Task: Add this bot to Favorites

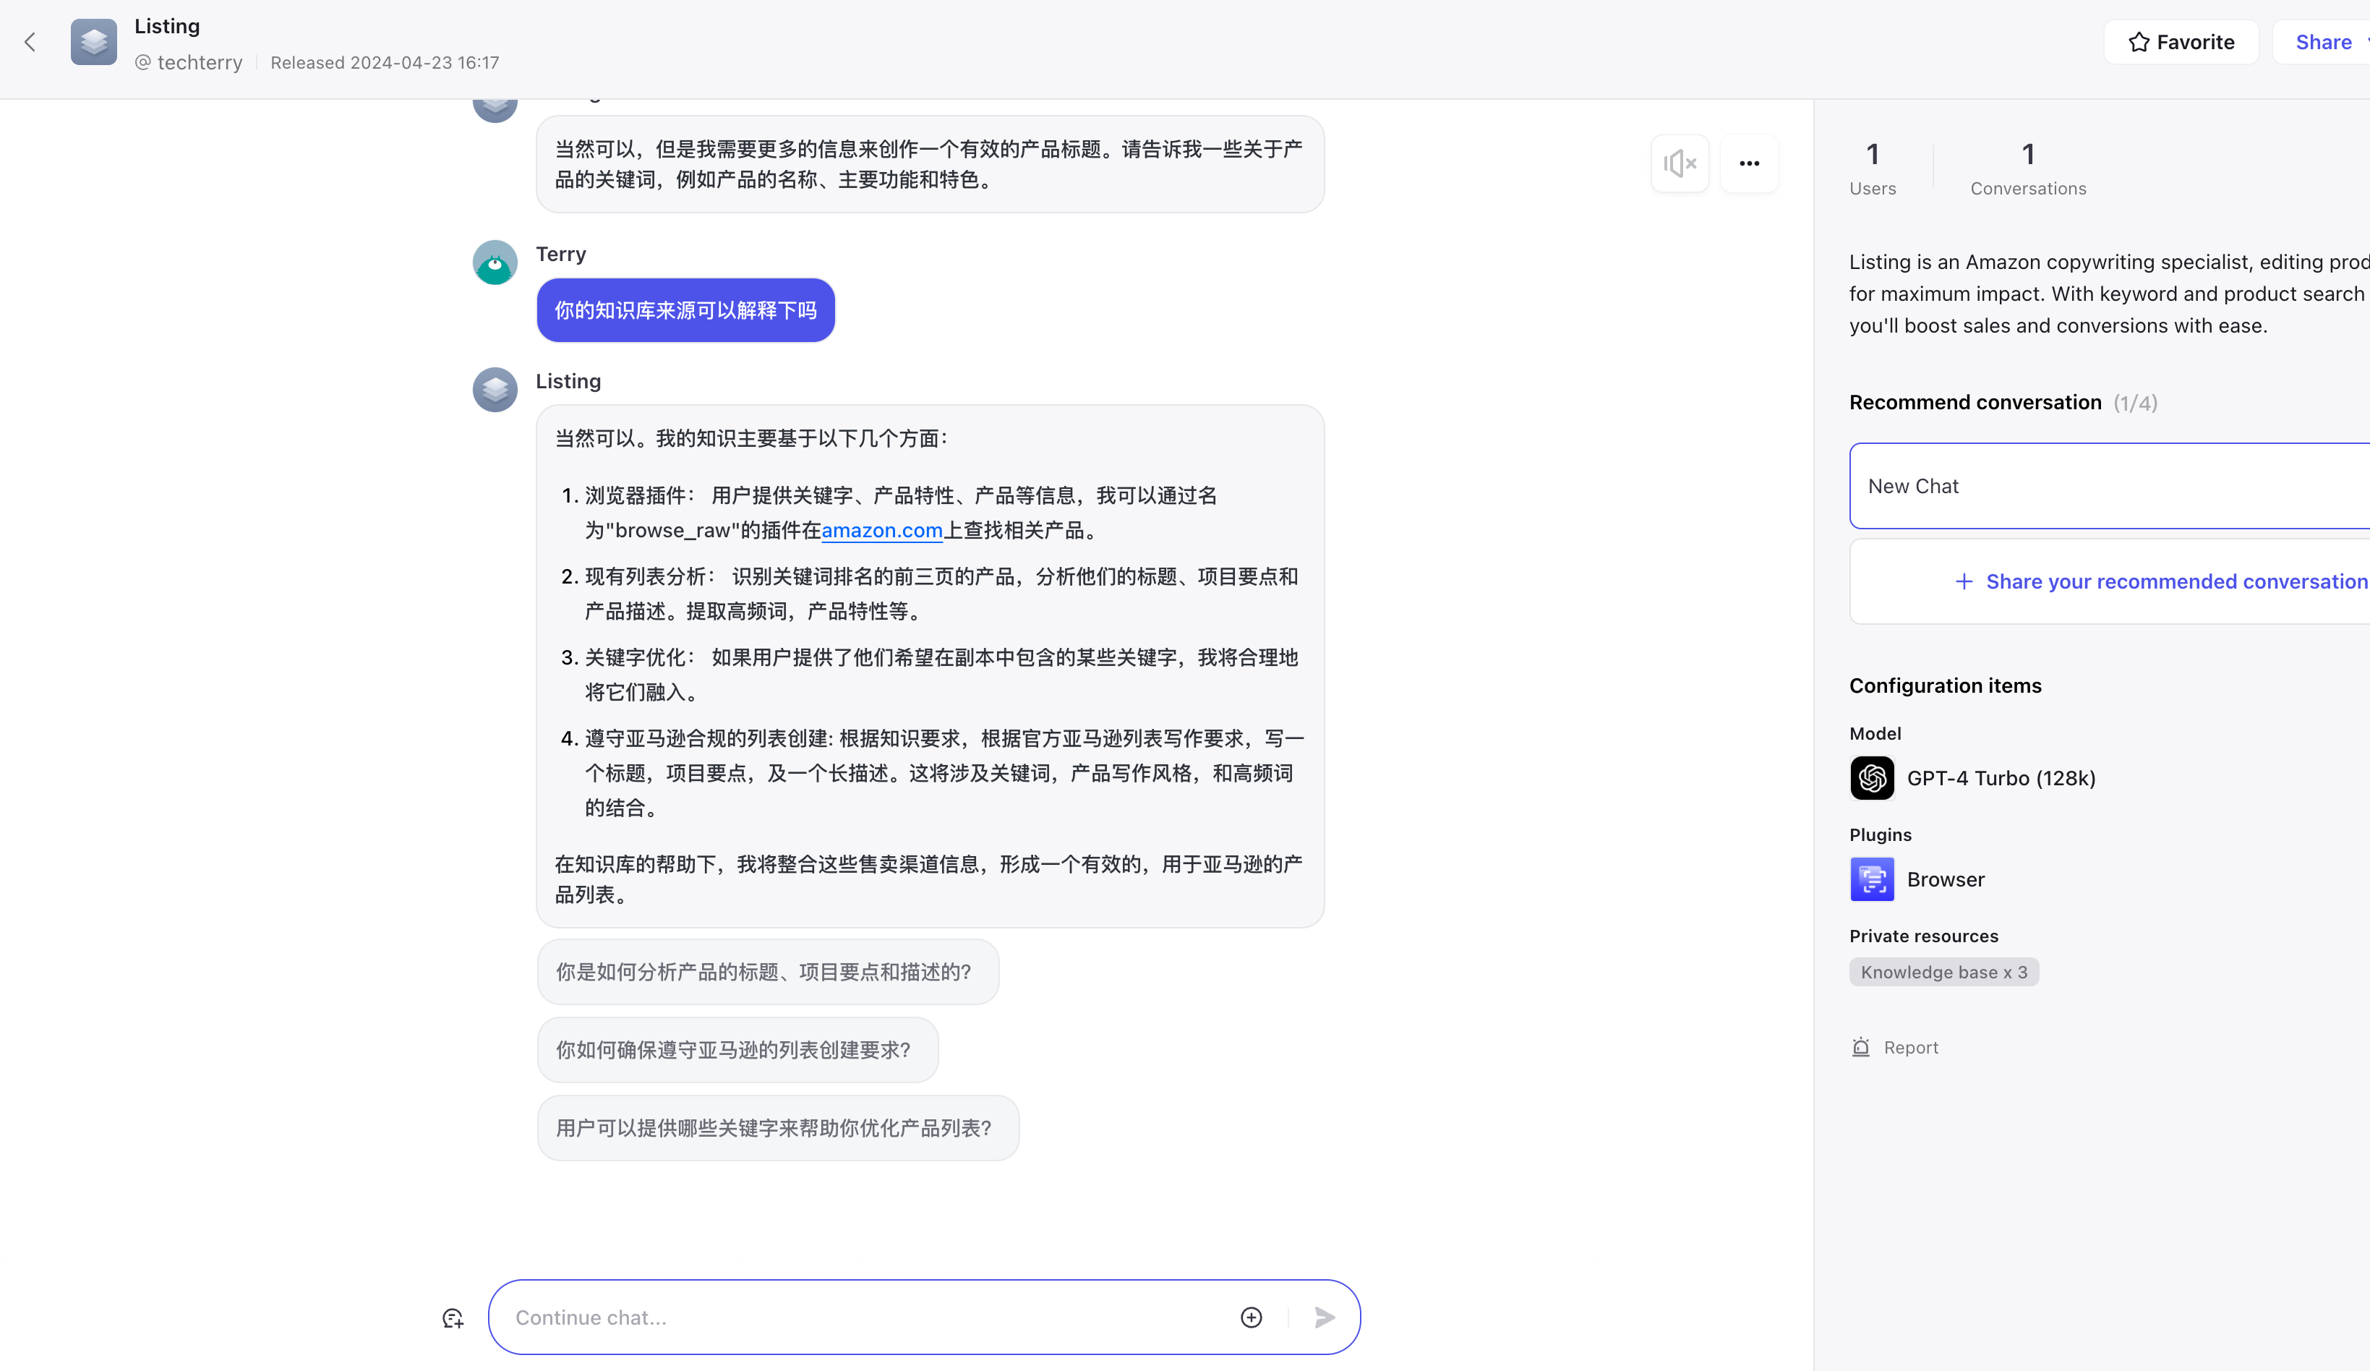Action: coord(2181,43)
